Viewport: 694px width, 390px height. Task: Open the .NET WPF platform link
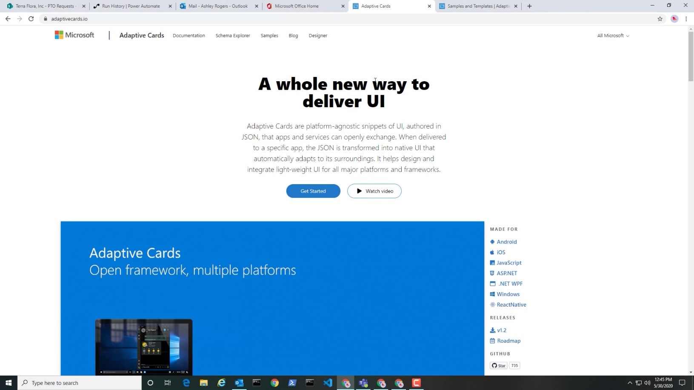[x=506, y=284]
